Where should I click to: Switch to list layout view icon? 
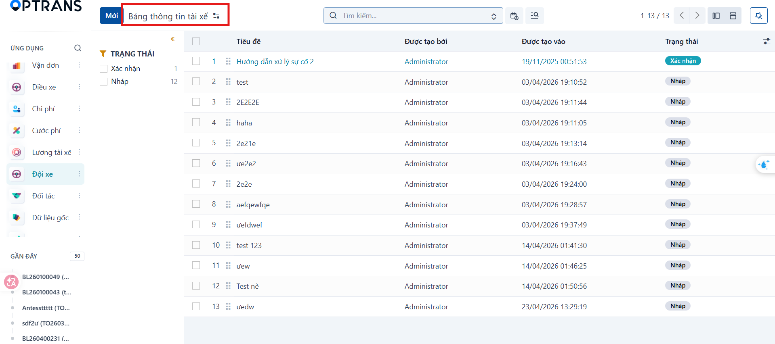733,16
